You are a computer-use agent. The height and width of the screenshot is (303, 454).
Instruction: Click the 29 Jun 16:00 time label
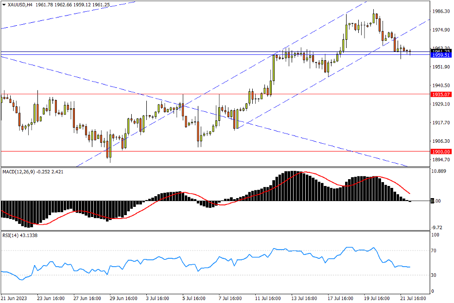[123, 298]
